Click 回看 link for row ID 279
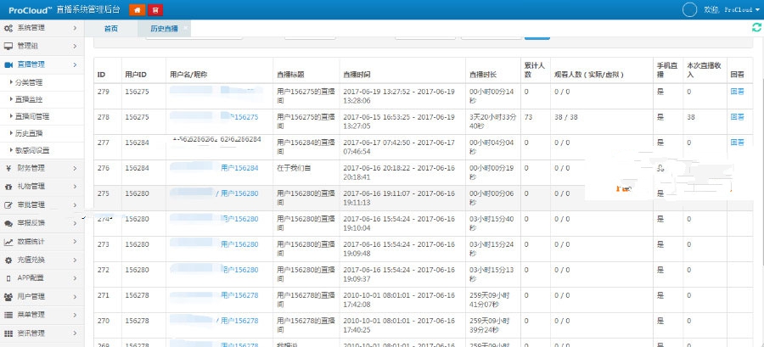This screenshot has width=764, height=347. coord(738,92)
